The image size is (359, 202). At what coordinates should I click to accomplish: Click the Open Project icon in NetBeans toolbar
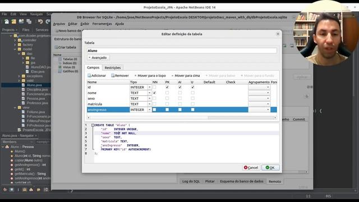14,21
